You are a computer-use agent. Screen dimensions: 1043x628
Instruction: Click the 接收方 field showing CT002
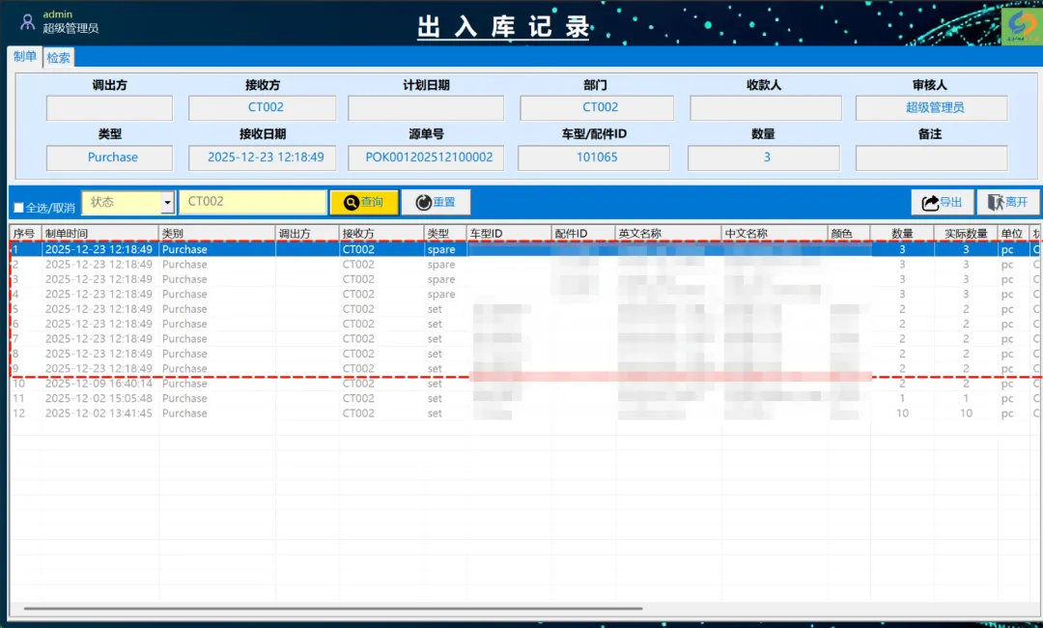click(x=262, y=108)
